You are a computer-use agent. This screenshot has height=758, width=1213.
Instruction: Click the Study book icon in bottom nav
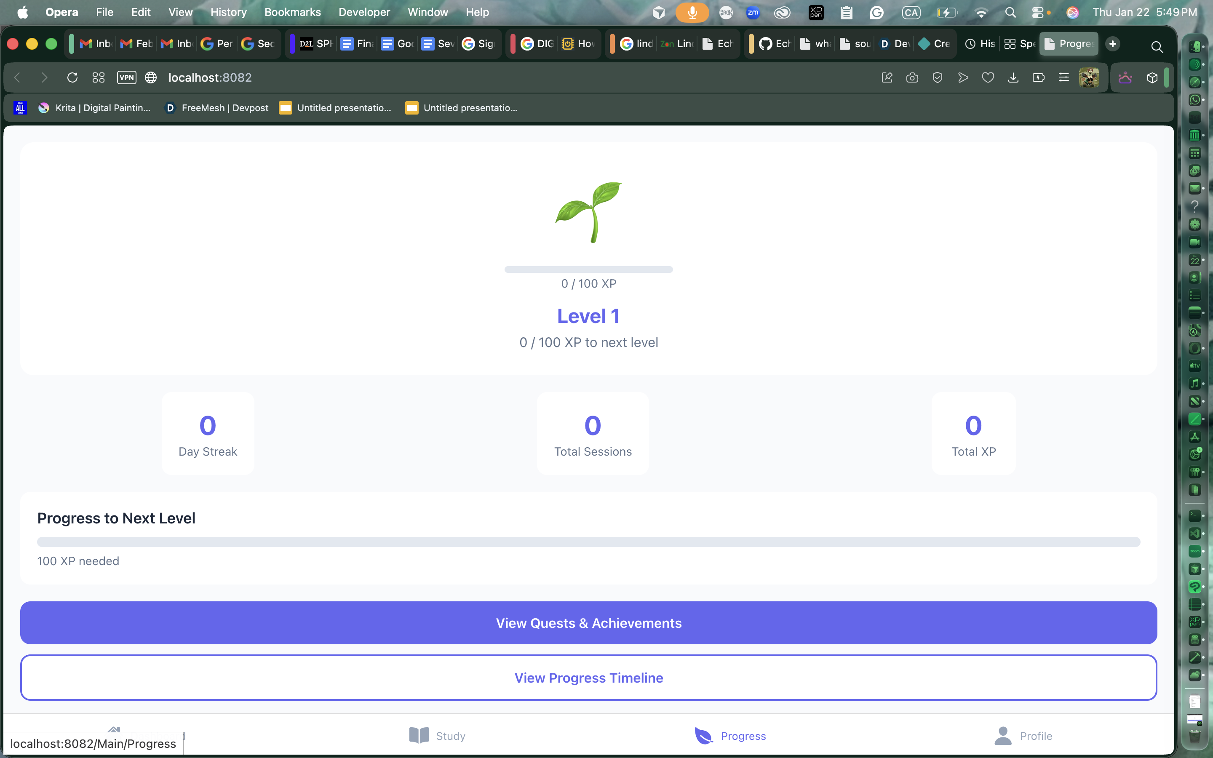[419, 735]
